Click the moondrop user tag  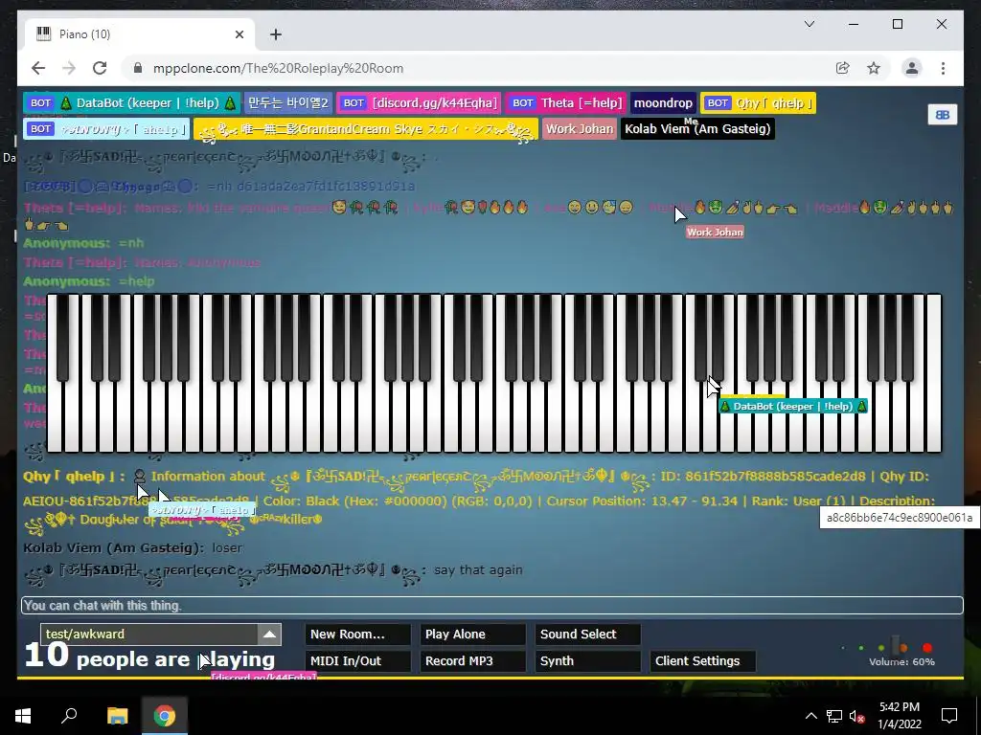tap(663, 103)
